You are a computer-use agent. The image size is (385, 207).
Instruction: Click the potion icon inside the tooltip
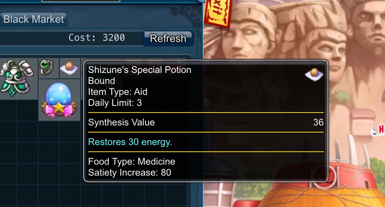coord(314,74)
